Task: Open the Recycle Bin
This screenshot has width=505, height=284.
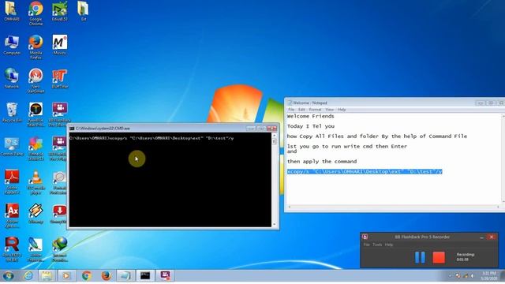Action: click(12, 113)
